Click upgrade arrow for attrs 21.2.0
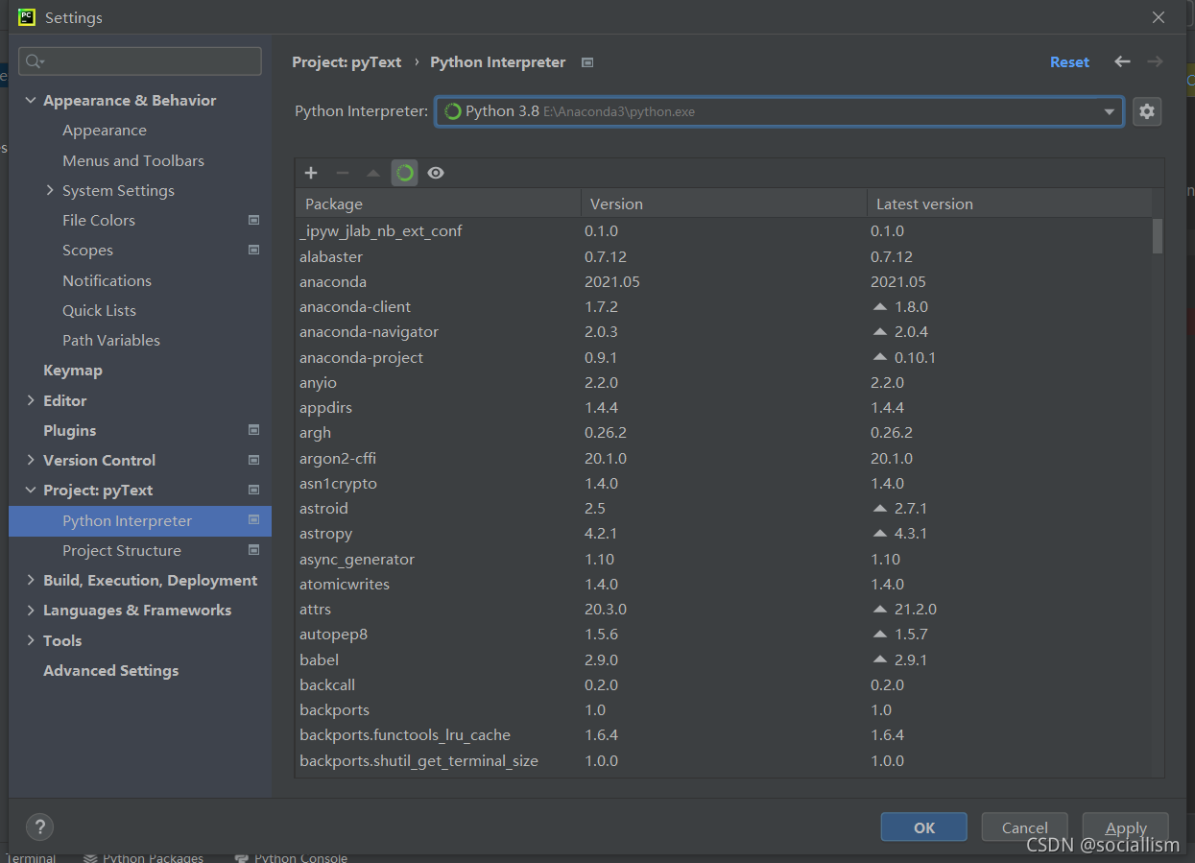This screenshot has height=863, width=1195. 879,610
